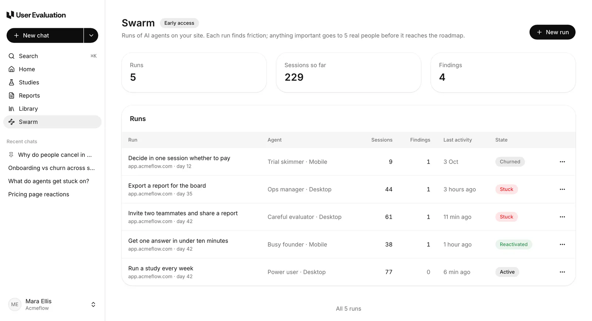Image resolution: width=592 pixels, height=321 pixels.
Task: Open more options for 'Run a study every week'
Action: coord(562,272)
